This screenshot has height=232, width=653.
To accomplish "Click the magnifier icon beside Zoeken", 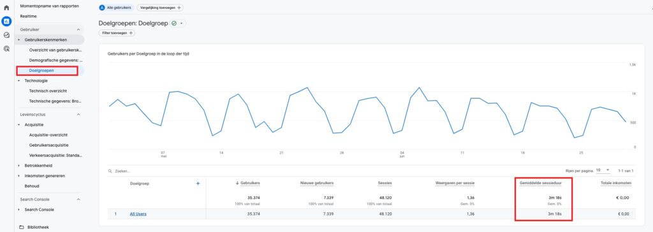I will [110, 171].
